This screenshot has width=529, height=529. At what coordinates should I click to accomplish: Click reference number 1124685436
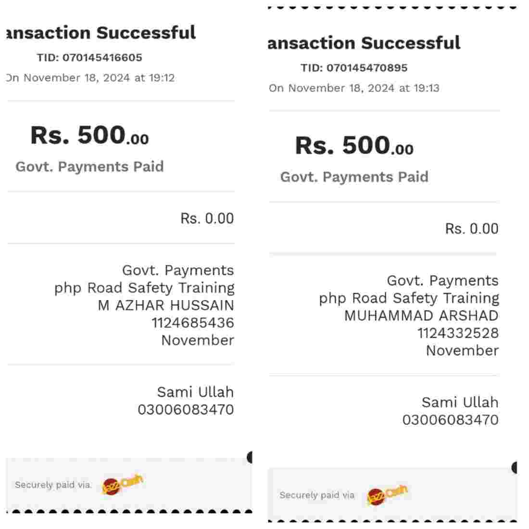pos(192,323)
